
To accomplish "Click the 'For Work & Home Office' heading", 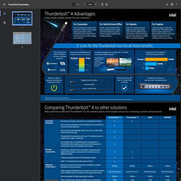I will [111, 24].
